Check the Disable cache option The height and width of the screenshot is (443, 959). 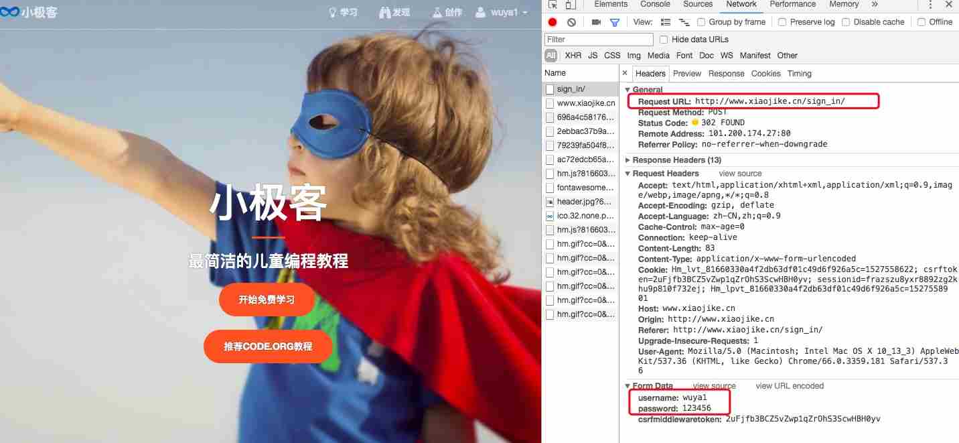tap(846, 22)
